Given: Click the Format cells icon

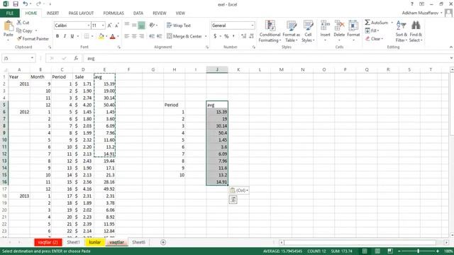Looking at the screenshot, I should [353, 25].
